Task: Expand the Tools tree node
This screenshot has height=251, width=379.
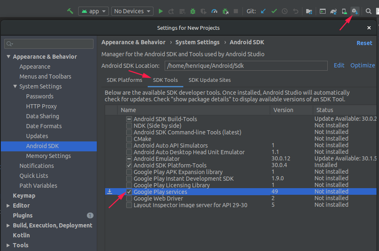Action: pyautogui.click(x=8, y=245)
